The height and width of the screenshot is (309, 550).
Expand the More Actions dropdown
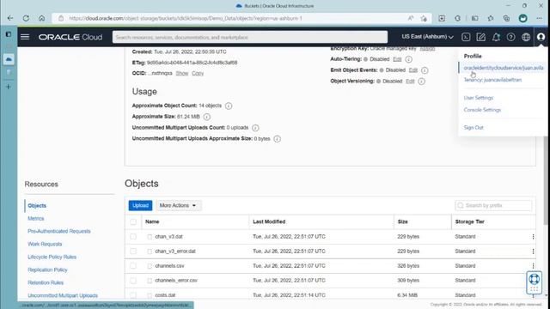point(178,205)
